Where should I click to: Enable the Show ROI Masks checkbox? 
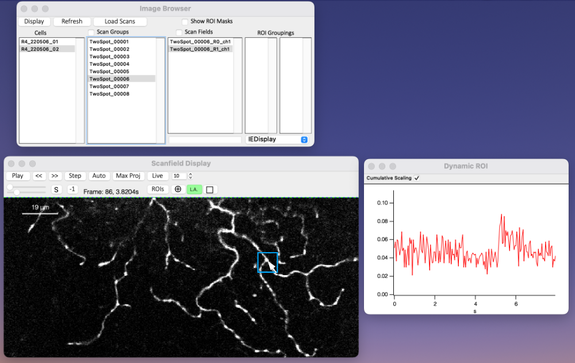tap(185, 21)
